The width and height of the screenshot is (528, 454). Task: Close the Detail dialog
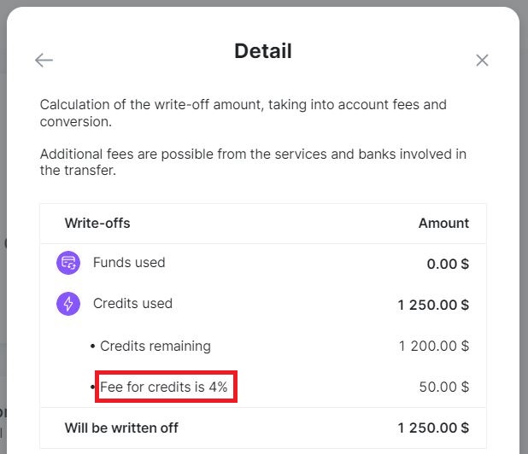coord(482,61)
